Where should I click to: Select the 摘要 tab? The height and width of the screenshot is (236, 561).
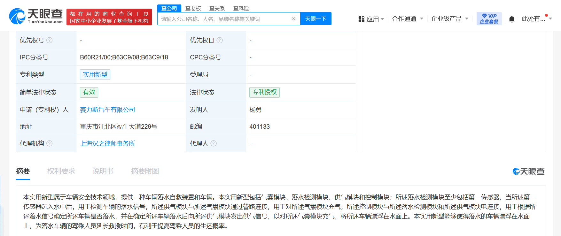click(x=23, y=171)
